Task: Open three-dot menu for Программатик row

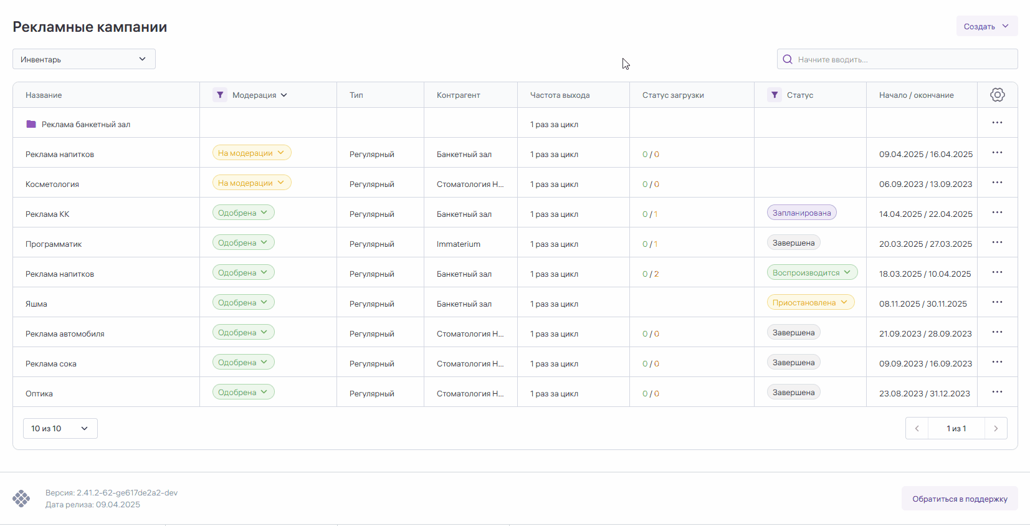Action: click(997, 243)
